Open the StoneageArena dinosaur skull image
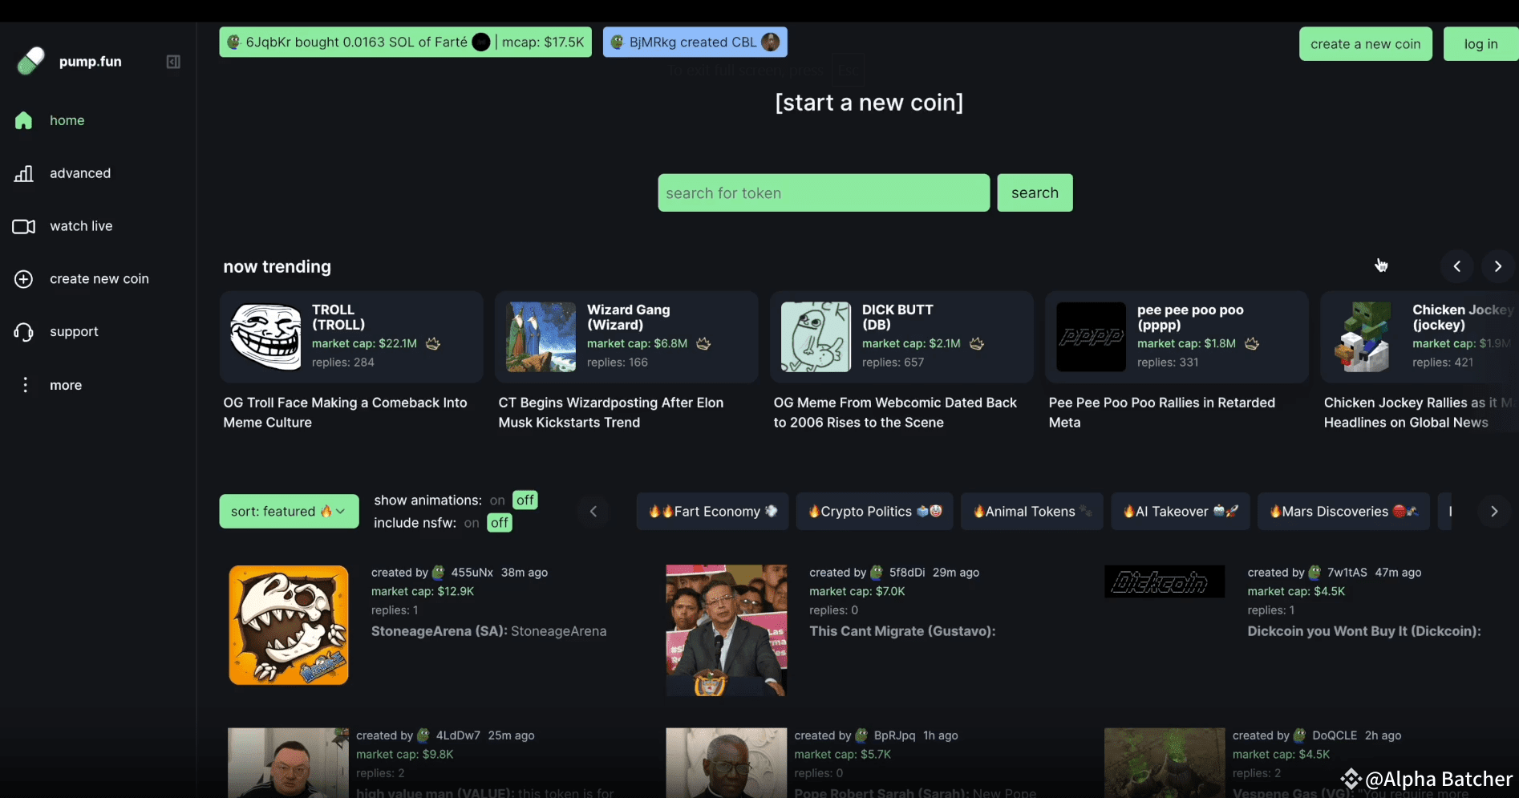 click(x=289, y=625)
